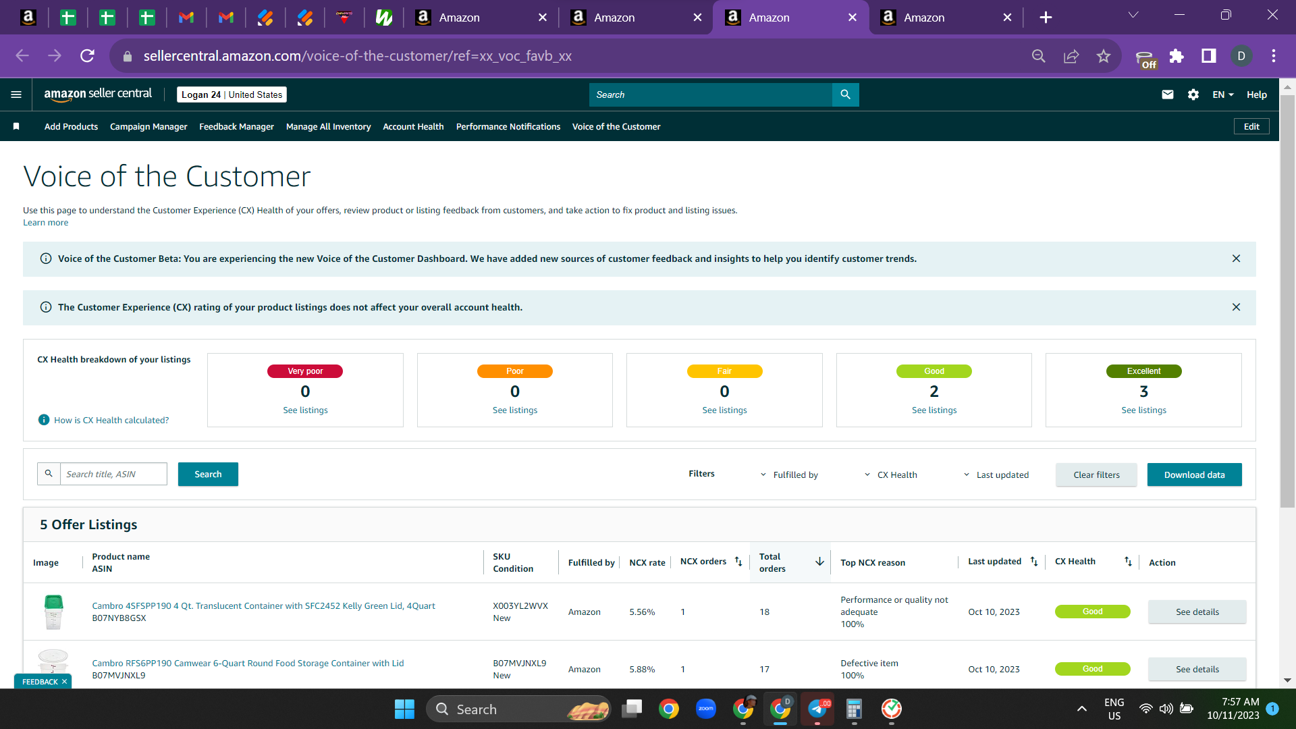Click the Search title, ASIN input field
The width and height of the screenshot is (1296, 729).
(x=113, y=474)
